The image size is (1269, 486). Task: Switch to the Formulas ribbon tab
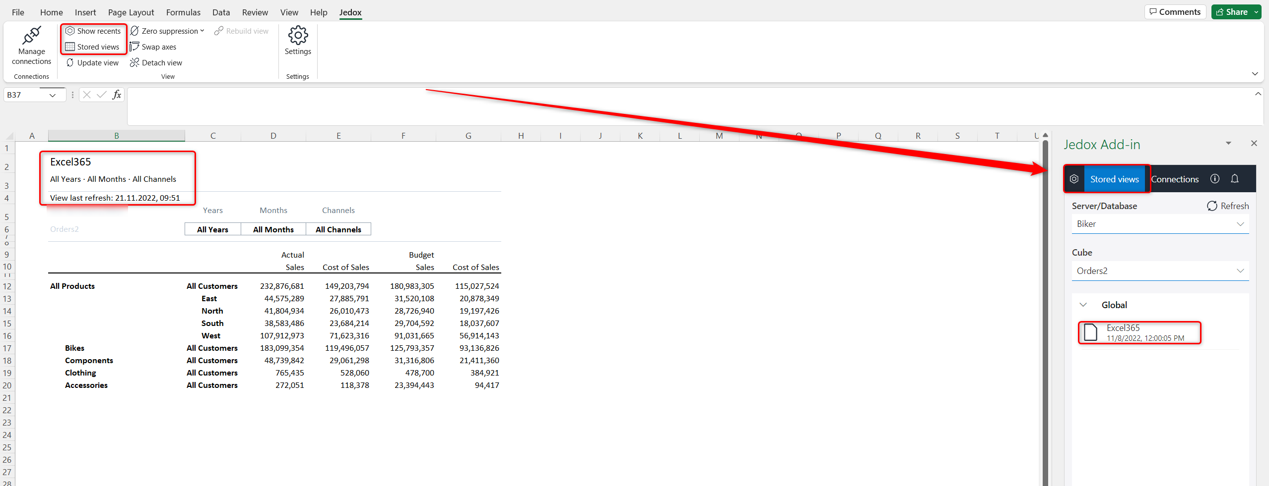[x=183, y=12]
